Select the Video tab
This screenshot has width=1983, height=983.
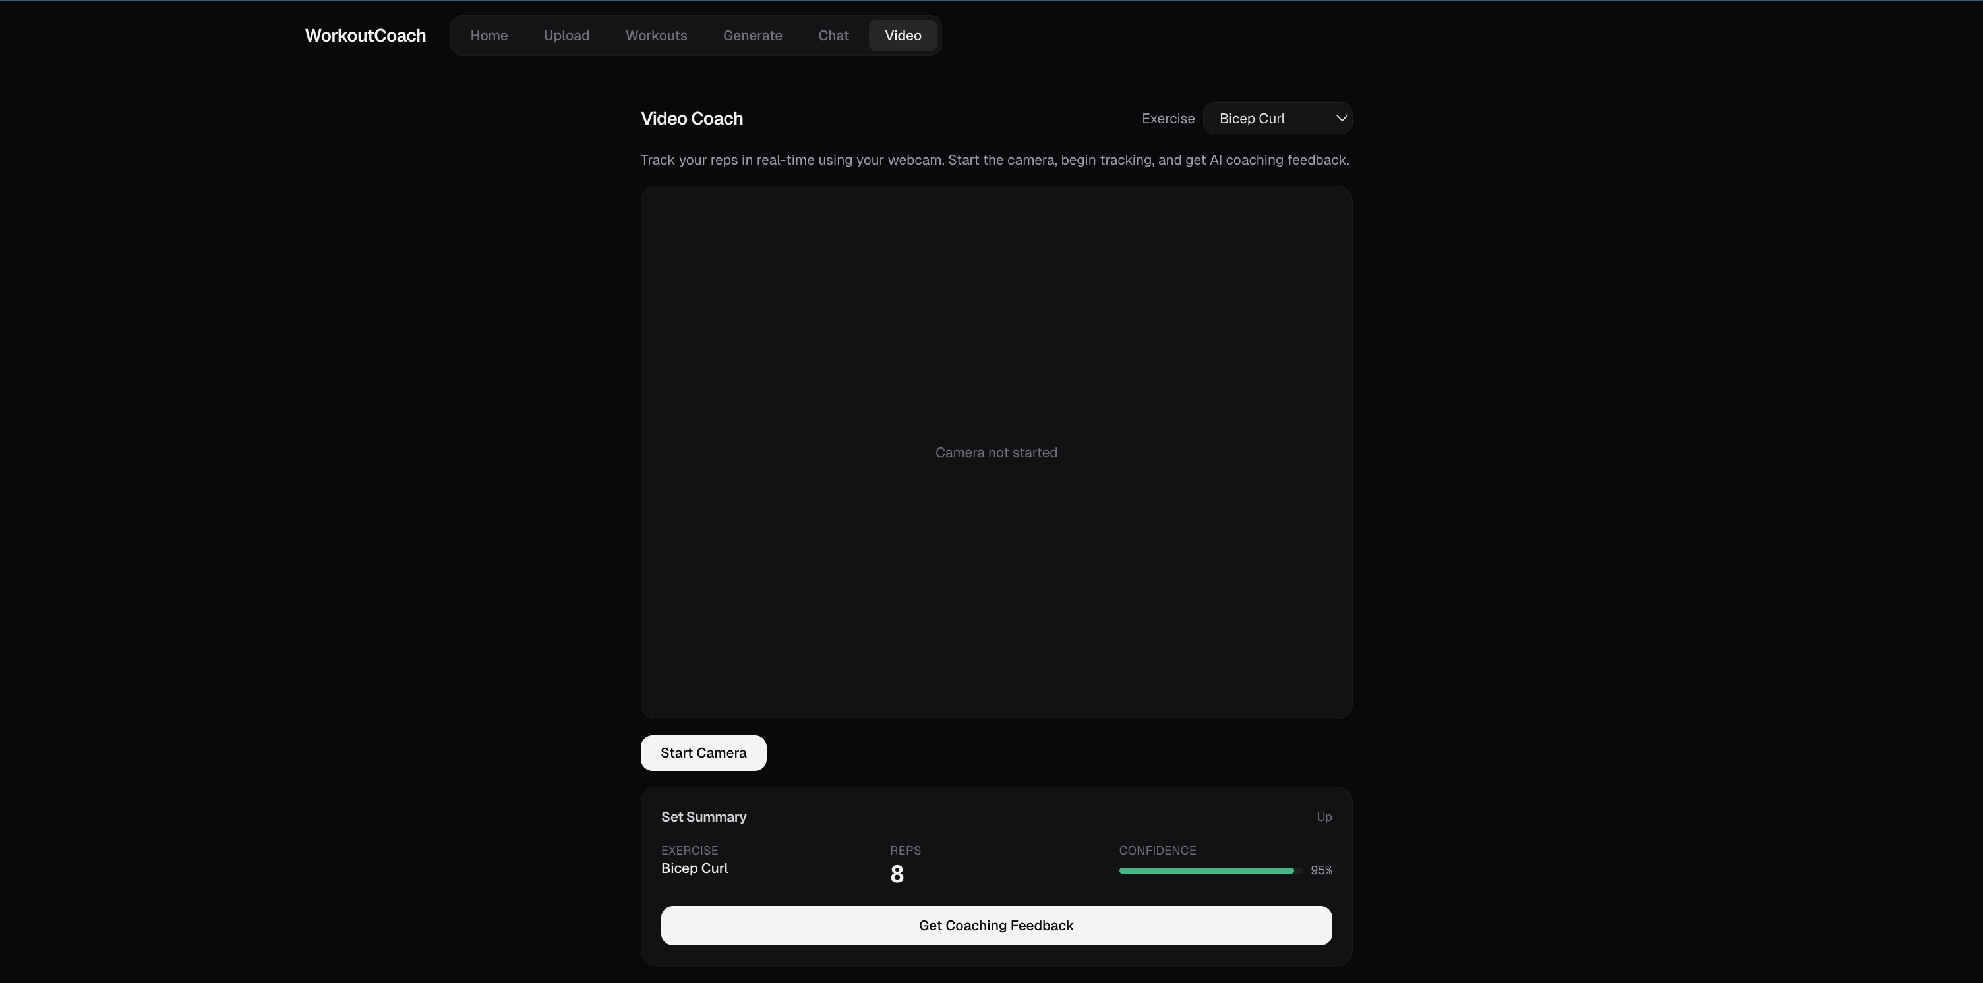(x=903, y=36)
